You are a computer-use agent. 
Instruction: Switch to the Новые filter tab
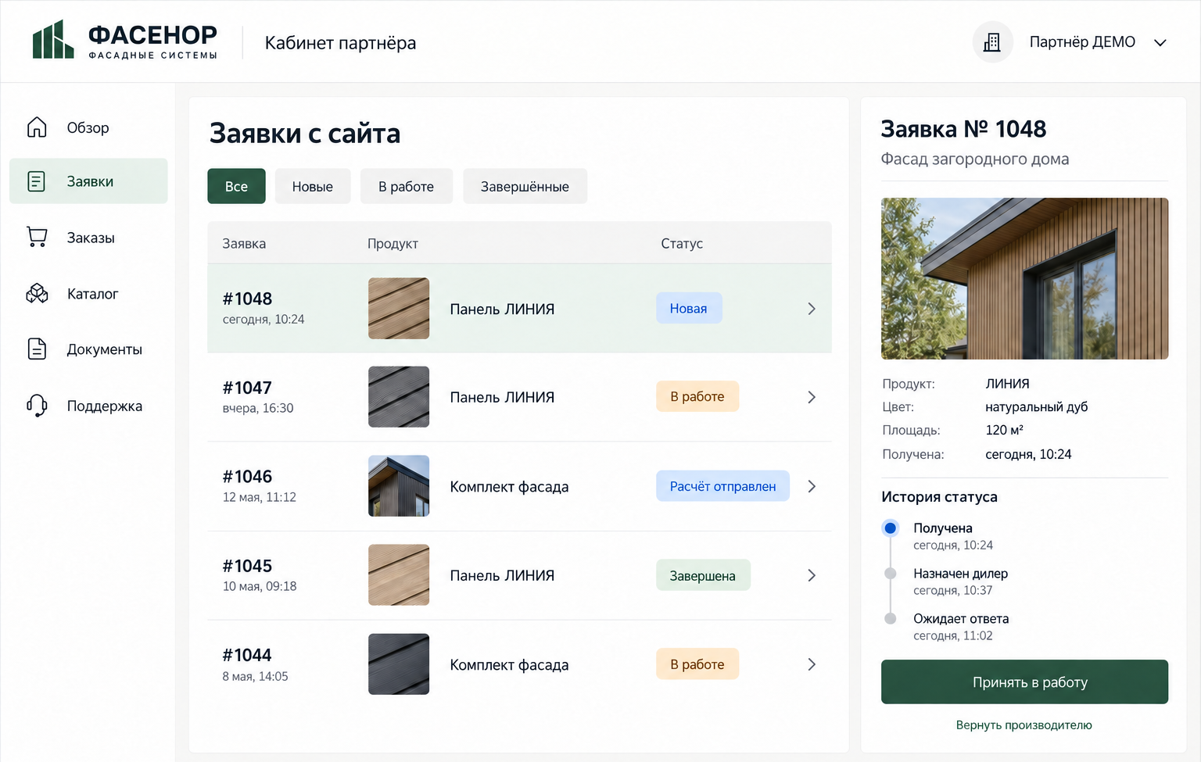313,186
